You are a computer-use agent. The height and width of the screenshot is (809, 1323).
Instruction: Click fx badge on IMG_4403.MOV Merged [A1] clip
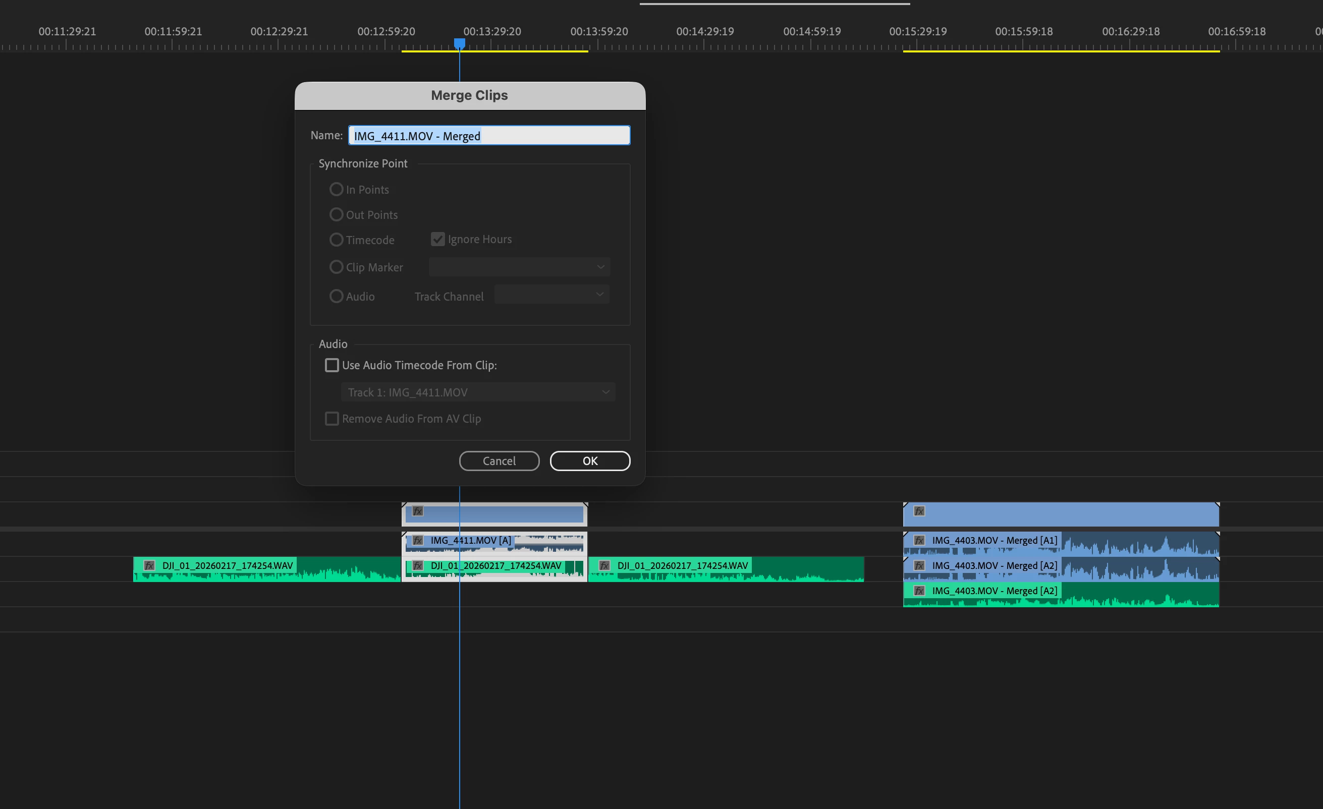pos(919,540)
